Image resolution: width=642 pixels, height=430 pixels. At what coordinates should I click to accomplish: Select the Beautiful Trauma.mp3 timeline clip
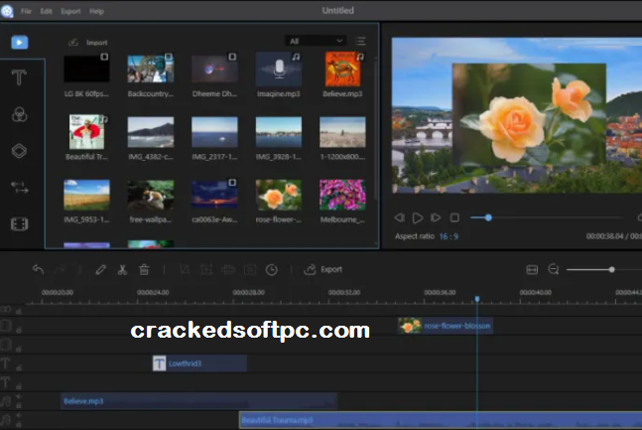441,420
